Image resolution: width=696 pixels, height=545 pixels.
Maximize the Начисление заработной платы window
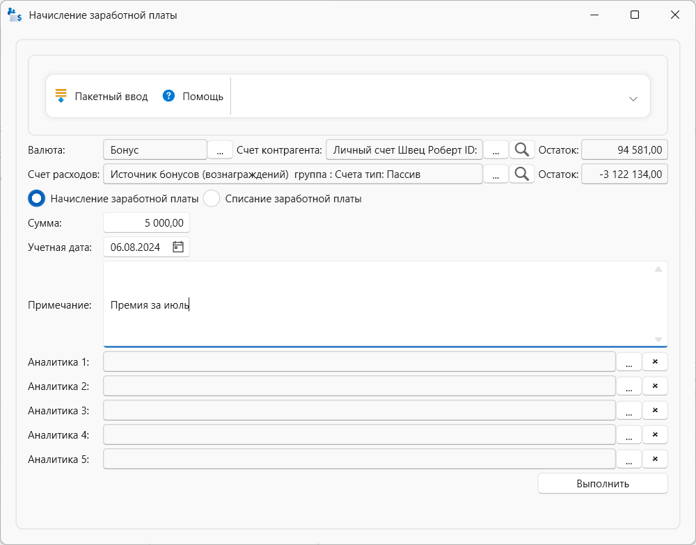(x=635, y=15)
